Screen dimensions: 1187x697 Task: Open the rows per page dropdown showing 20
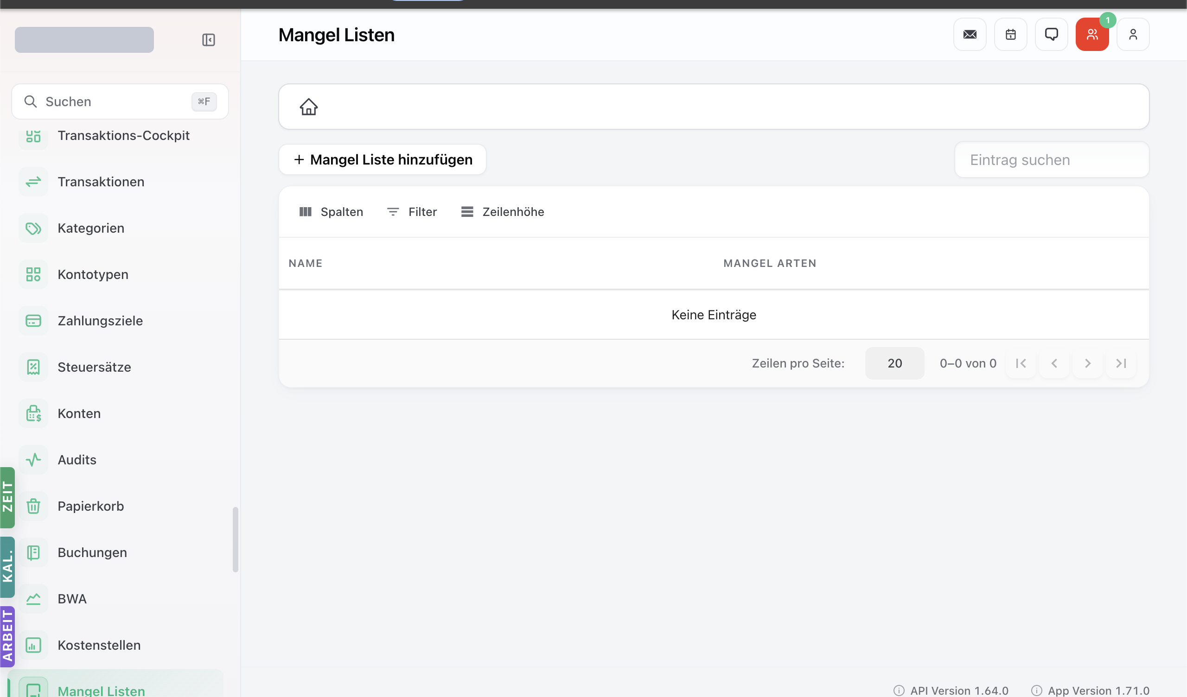coord(894,363)
